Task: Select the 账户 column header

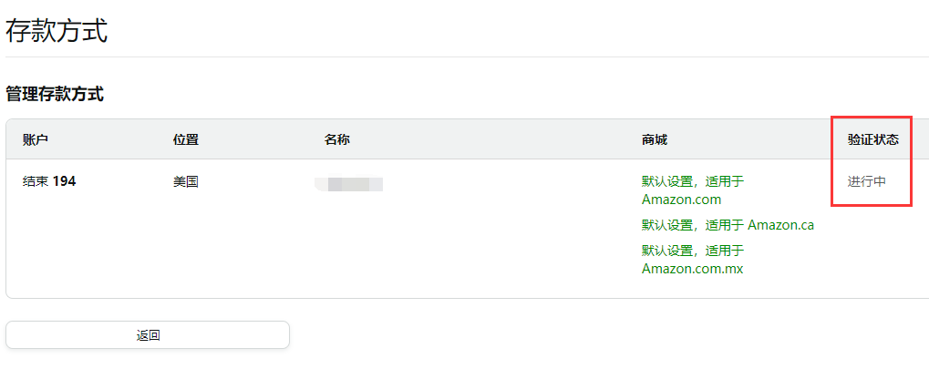Action: (35, 139)
